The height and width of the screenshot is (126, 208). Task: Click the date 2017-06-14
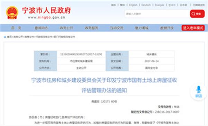pos(151,61)
